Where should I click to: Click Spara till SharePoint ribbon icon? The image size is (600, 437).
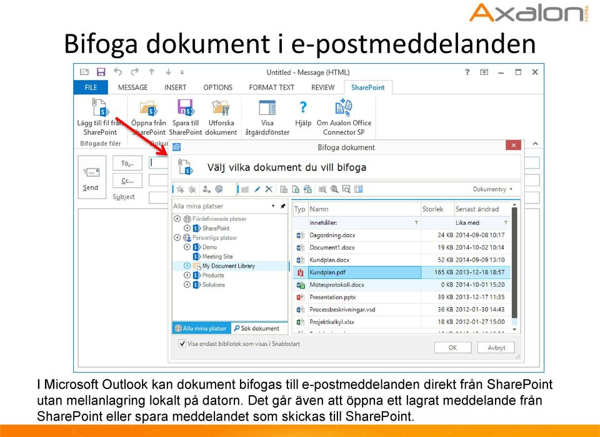(x=186, y=107)
